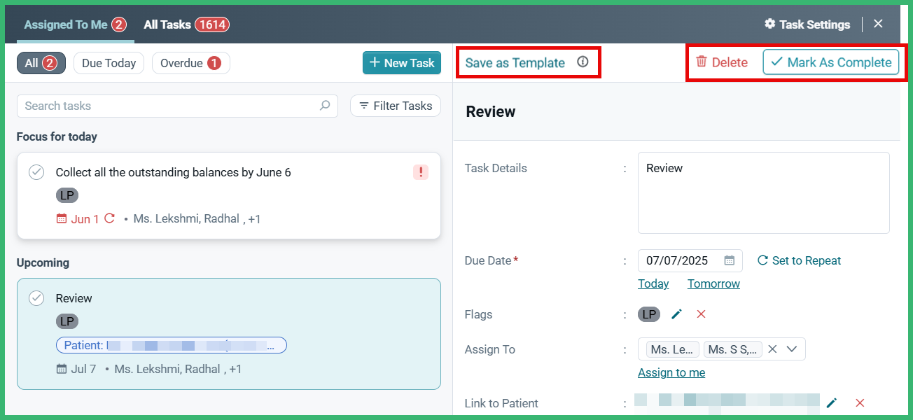Click the Search tasks input field
This screenshot has height=420, width=913.
click(177, 106)
